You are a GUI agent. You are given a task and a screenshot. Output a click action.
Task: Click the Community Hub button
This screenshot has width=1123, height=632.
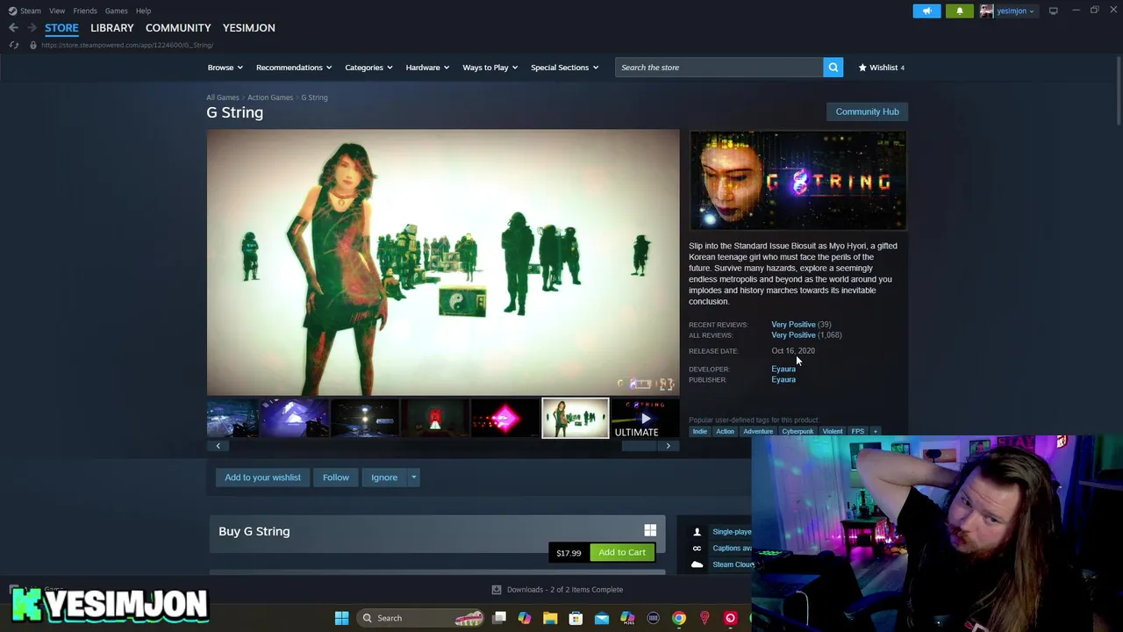coord(867,111)
